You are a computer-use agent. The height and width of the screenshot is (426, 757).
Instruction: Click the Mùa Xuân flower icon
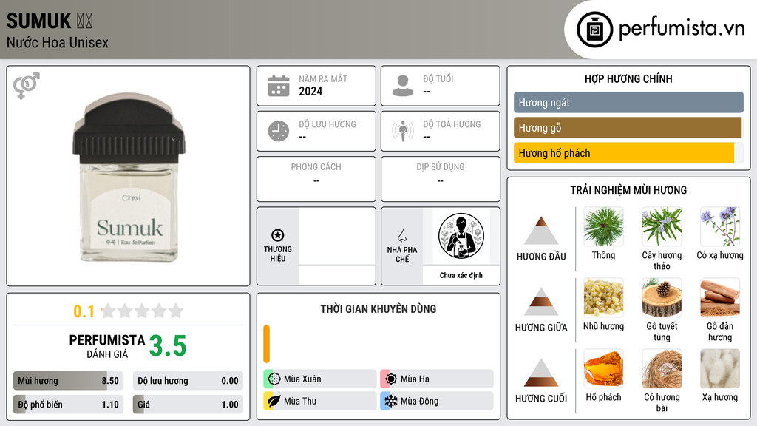[x=274, y=379]
